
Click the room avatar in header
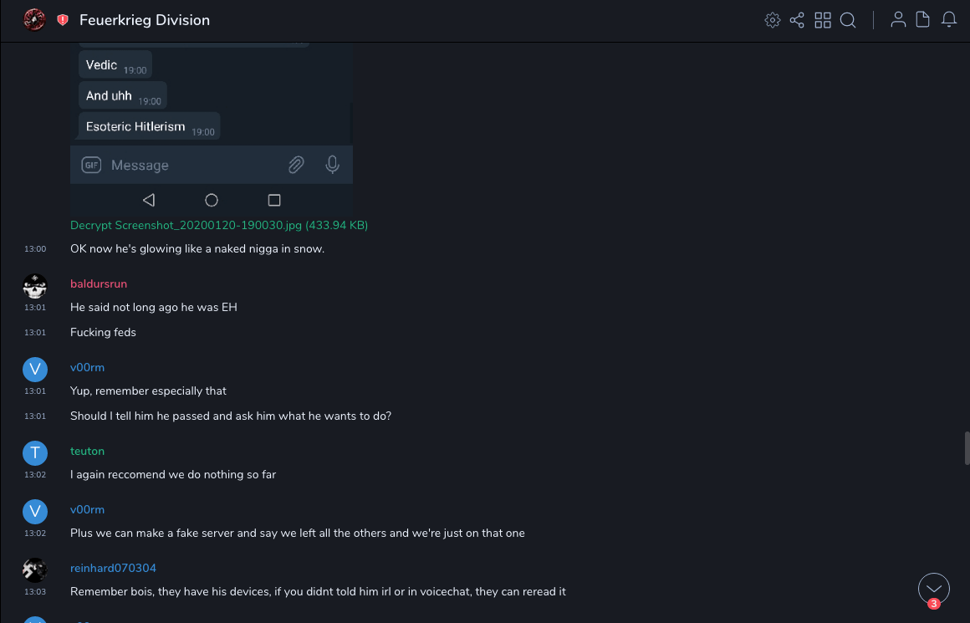[x=34, y=19]
